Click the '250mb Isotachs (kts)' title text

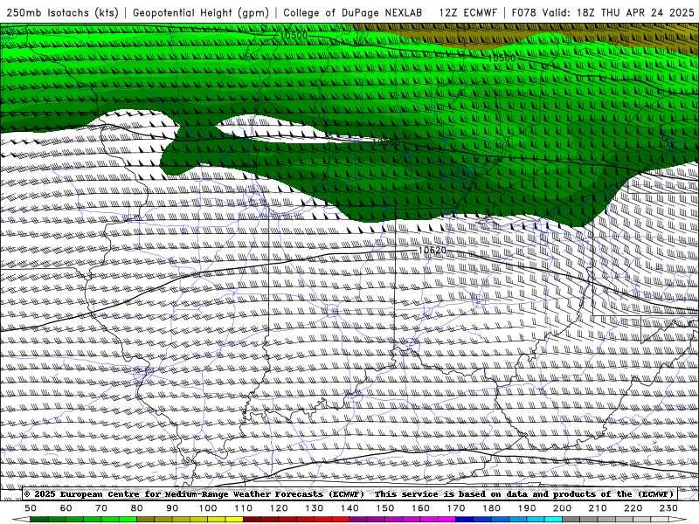62,12
